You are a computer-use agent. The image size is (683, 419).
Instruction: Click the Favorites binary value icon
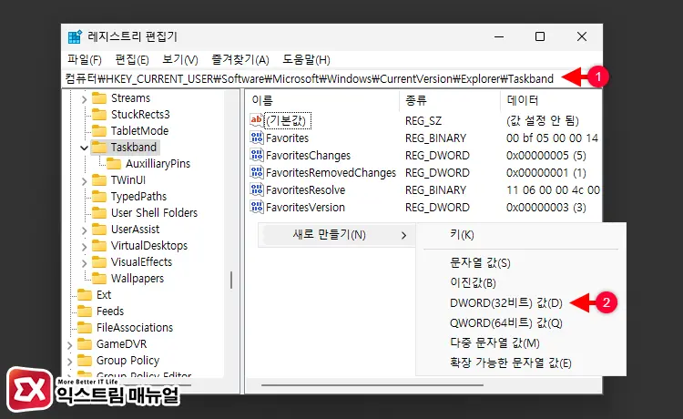257,138
